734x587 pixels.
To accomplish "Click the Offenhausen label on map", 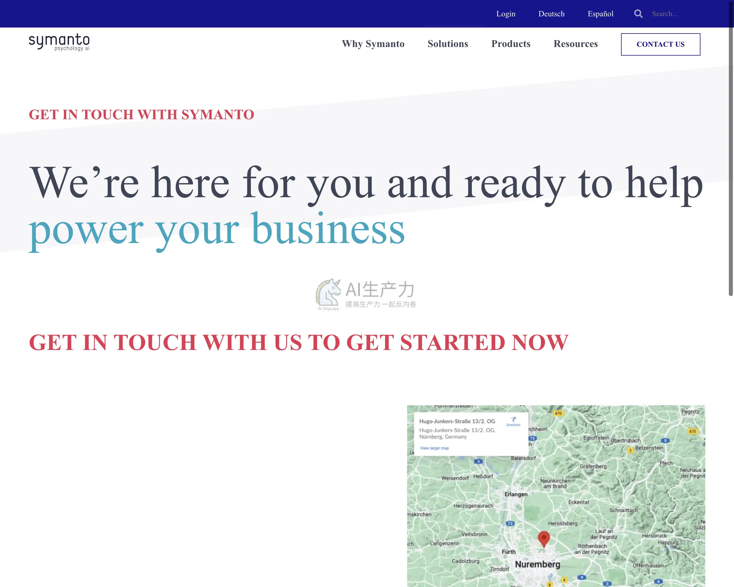I will pos(648,565).
